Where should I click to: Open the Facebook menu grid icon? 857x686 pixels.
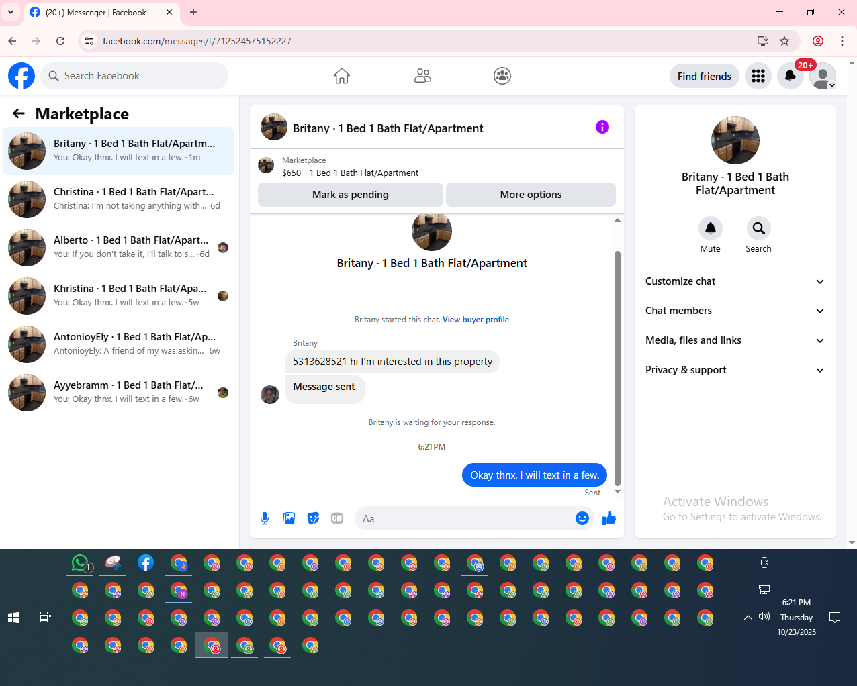[x=758, y=76]
